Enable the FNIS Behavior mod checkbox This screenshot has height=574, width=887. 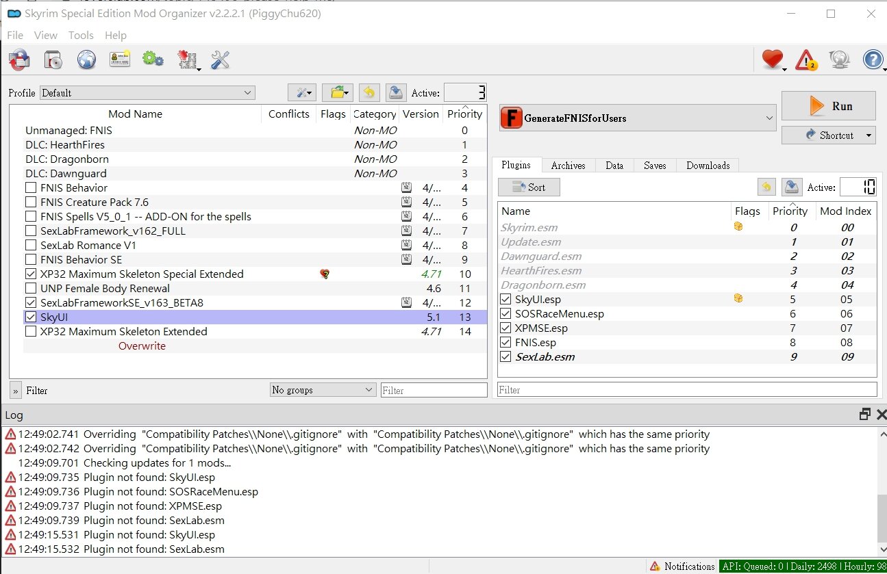coord(31,187)
